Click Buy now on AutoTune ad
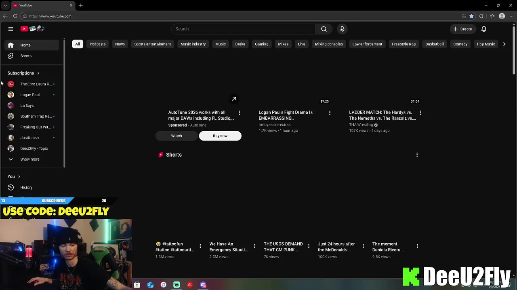Screen dimensions: 517x290 pos(220,136)
